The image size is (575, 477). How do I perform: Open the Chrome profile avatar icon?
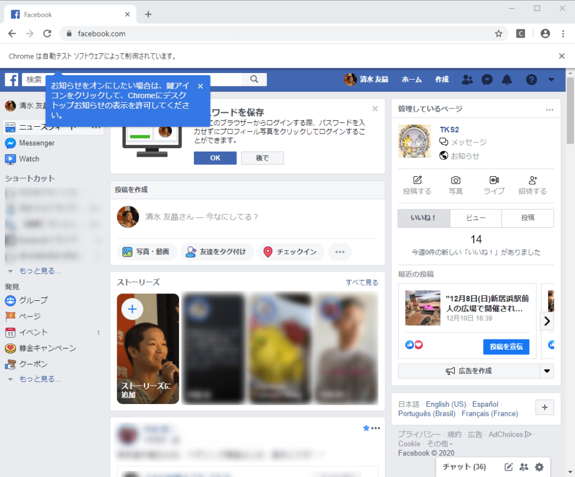pyautogui.click(x=545, y=34)
